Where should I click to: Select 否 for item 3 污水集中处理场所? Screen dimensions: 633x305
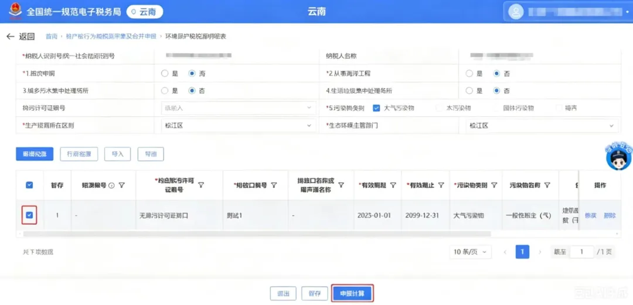[x=192, y=91]
